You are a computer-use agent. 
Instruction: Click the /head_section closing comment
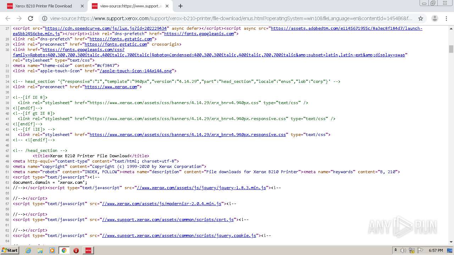(x=40, y=151)
